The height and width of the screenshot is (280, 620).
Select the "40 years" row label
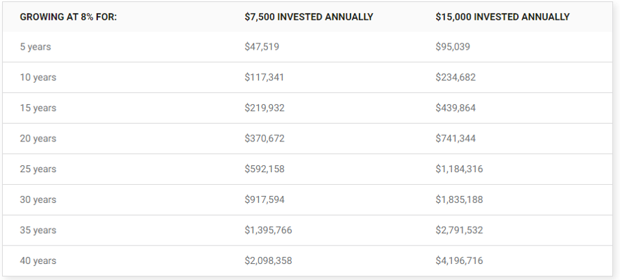coord(38,261)
